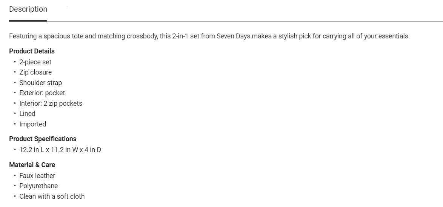Open the Description tab
The height and width of the screenshot is (207, 443).
(28, 9)
